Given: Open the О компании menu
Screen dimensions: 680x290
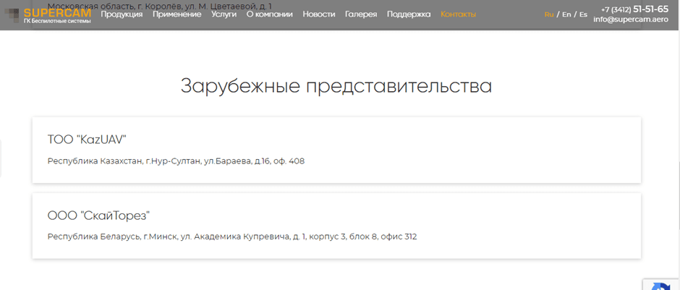Looking at the screenshot, I should 269,14.
